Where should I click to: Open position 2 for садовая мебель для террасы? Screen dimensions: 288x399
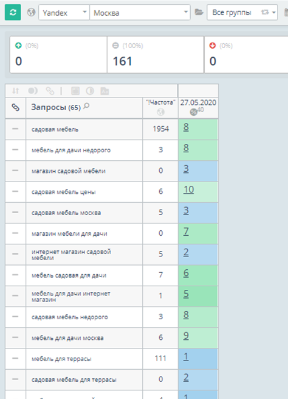pos(186,377)
